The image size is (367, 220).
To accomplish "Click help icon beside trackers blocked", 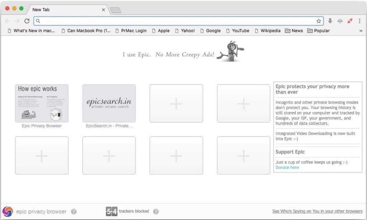I will click(x=156, y=211).
